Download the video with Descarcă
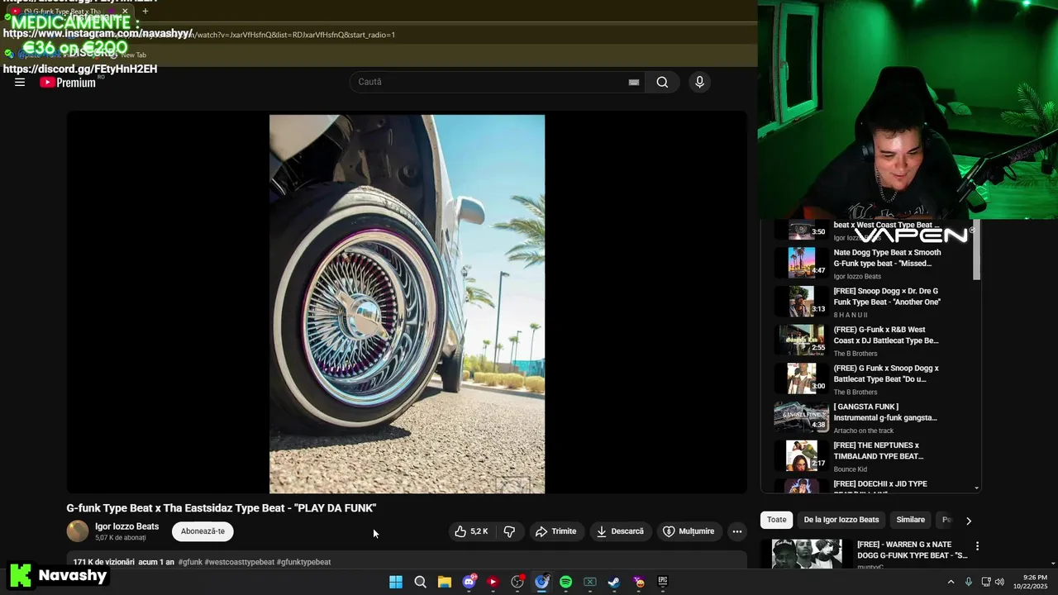This screenshot has height=595, width=1058. coord(621,531)
